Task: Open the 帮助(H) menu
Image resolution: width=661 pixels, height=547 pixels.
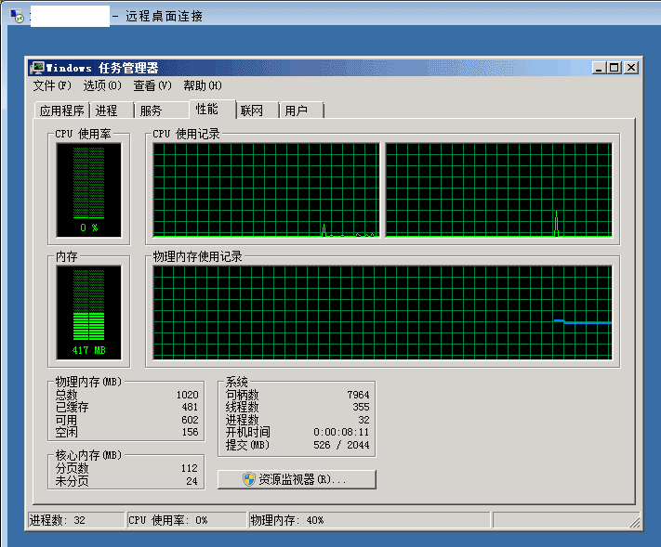Action: (203, 85)
